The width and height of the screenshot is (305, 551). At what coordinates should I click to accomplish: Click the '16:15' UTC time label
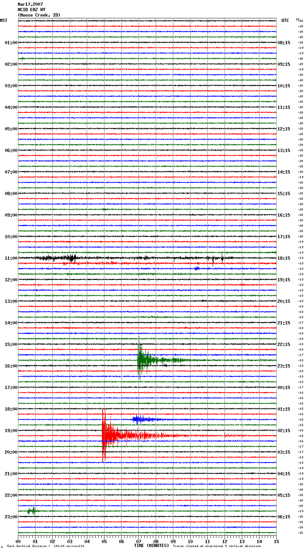tap(284, 215)
